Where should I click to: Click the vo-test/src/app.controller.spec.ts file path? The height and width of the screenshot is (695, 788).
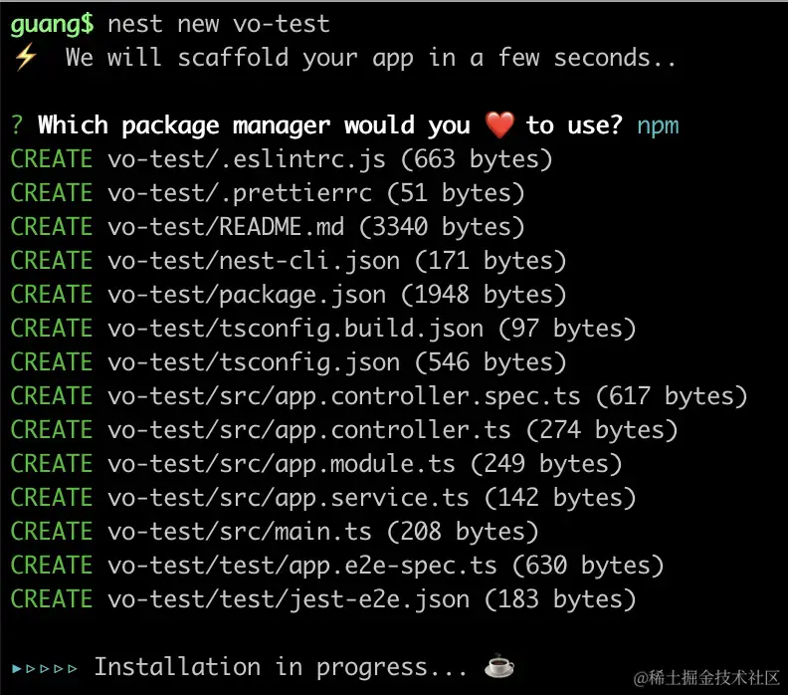point(344,396)
